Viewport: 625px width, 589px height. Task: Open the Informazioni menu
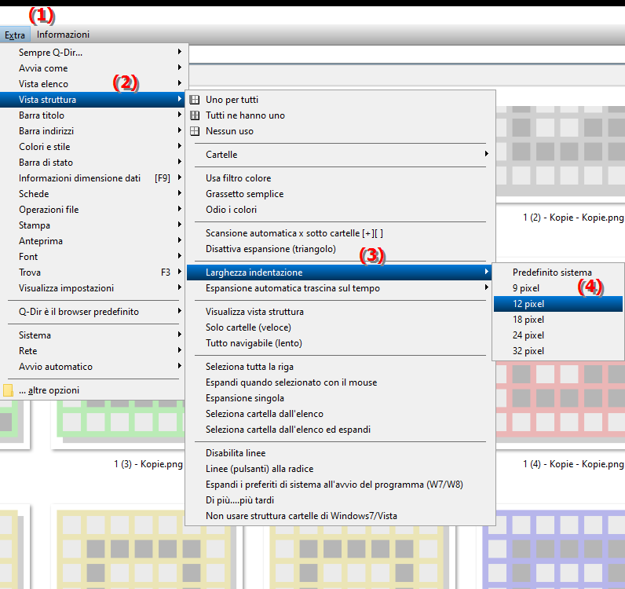click(x=63, y=35)
